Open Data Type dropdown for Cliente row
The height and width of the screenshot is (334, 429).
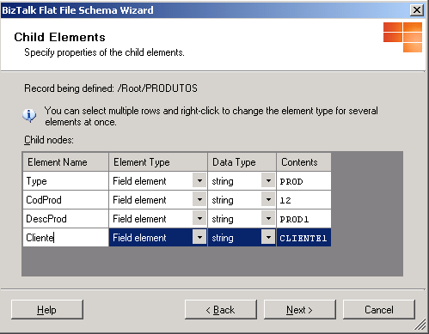click(268, 238)
